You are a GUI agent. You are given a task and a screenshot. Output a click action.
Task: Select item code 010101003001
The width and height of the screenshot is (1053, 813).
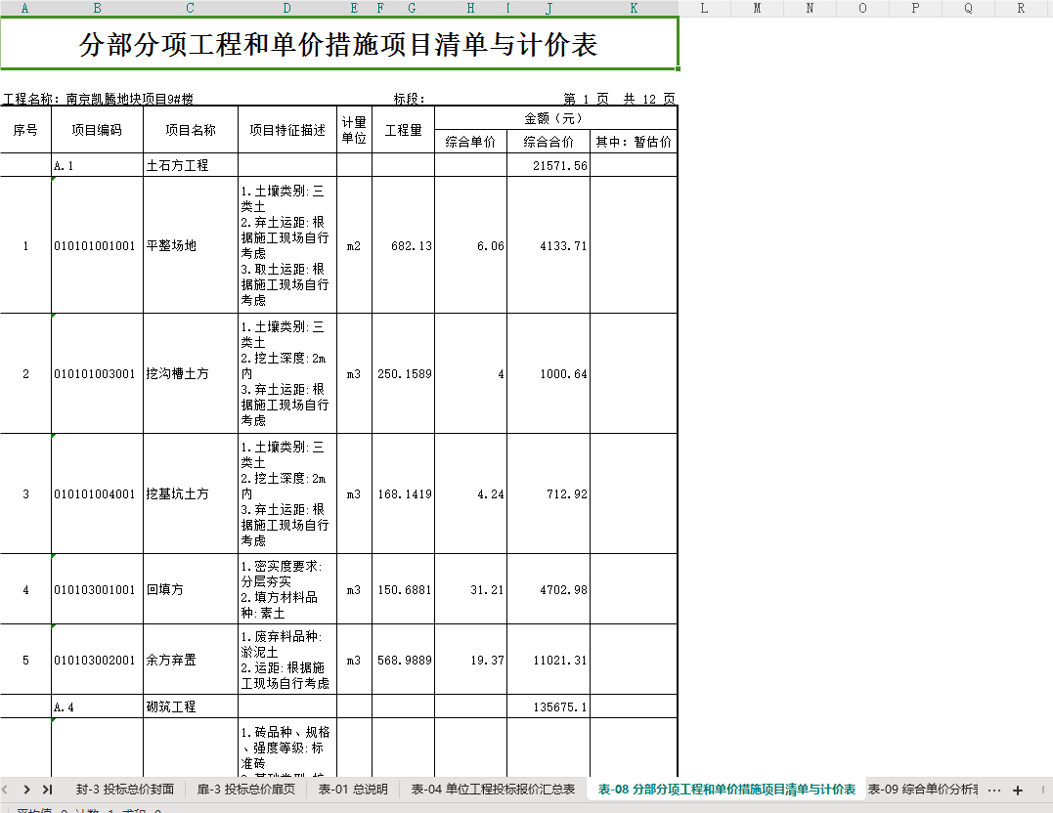[98, 374]
